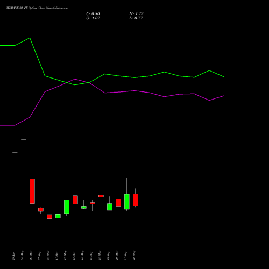Click the thin red candlestick for 15 May
The height and width of the screenshot is (269, 269).
coord(93,203)
